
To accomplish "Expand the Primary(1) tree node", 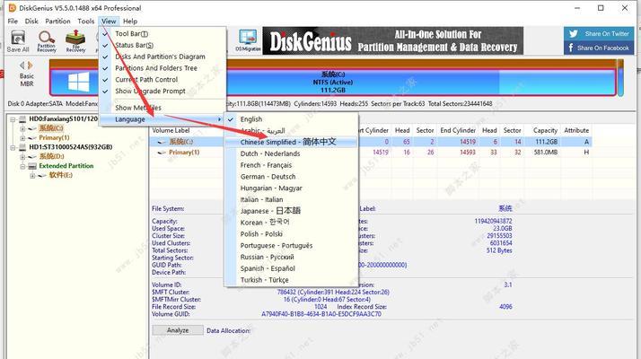I will [22, 138].
